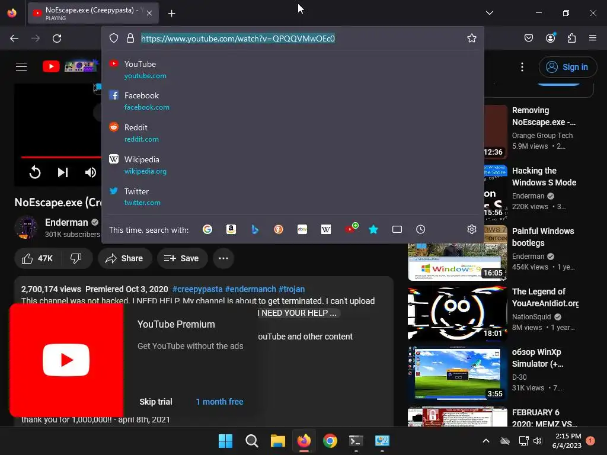Open taskbar Search
The image size is (607, 455).
(x=251, y=441)
